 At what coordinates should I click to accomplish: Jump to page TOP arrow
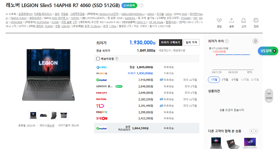pos(269,92)
